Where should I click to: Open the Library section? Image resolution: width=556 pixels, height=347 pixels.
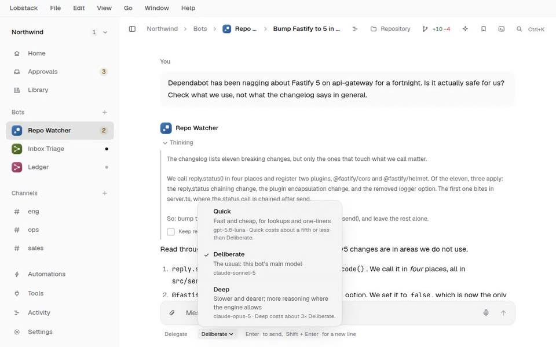click(x=60, y=90)
